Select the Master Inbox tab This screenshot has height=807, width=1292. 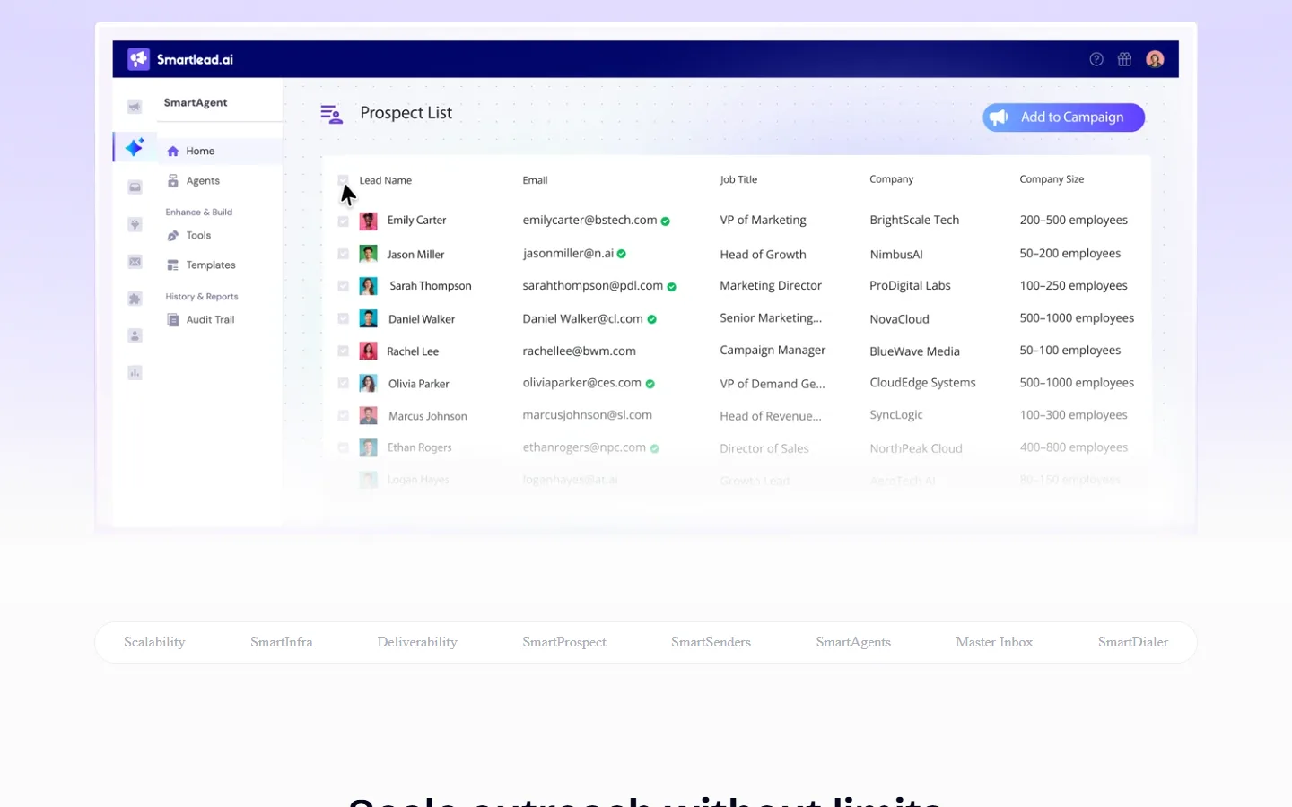(994, 642)
